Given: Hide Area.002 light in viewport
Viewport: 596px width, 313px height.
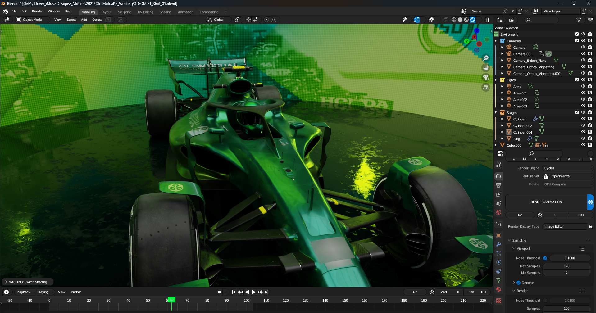Looking at the screenshot, I should (x=583, y=99).
